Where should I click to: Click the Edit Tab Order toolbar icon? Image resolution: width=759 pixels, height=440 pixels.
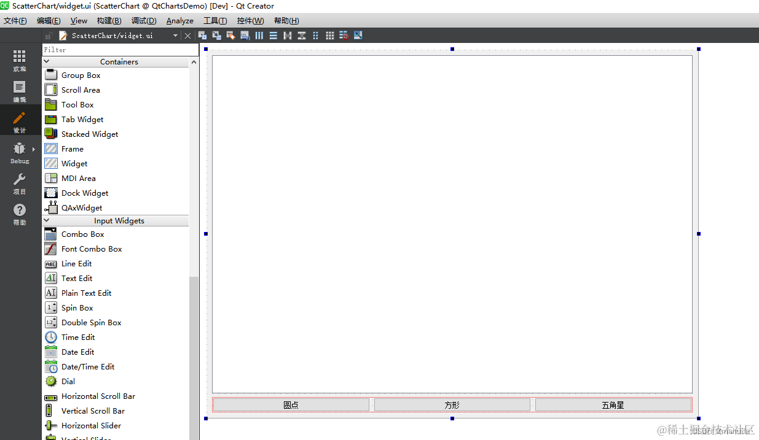coord(245,36)
